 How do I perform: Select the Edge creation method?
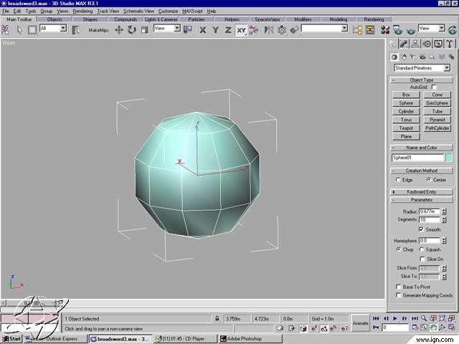399,180
